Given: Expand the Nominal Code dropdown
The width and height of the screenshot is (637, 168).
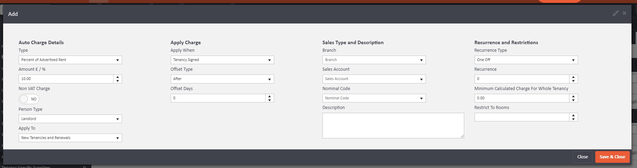Looking at the screenshot, I should [x=374, y=98].
